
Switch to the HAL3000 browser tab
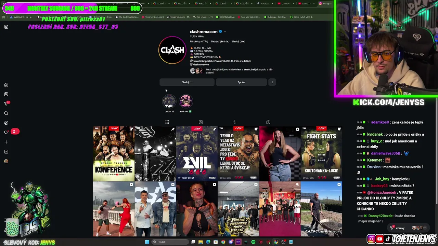point(265,3)
